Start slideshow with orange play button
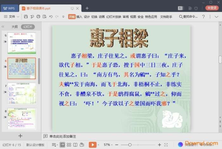Image resolution: width=222 pixels, height=149 pixels. pos(93,145)
